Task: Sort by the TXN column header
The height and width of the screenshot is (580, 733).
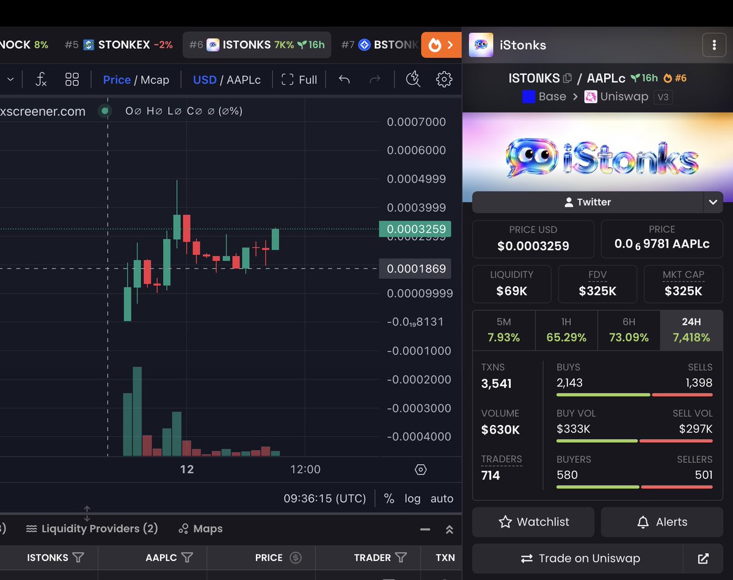Action: point(445,557)
